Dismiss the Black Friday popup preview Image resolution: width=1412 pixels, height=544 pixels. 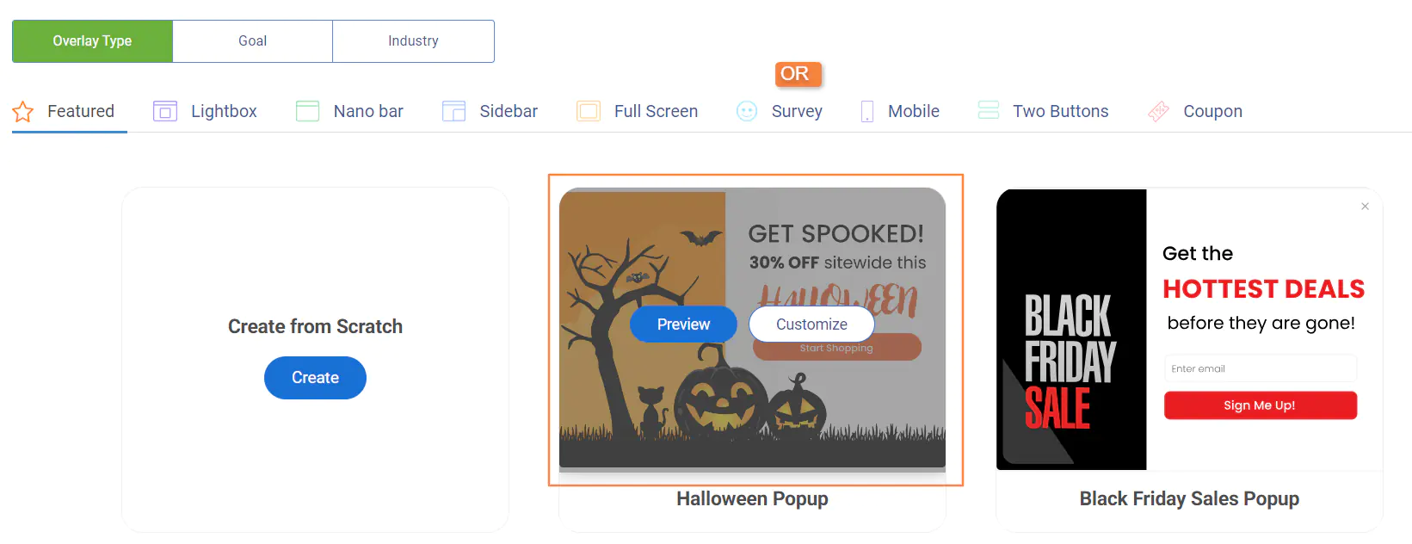pyautogui.click(x=1365, y=207)
